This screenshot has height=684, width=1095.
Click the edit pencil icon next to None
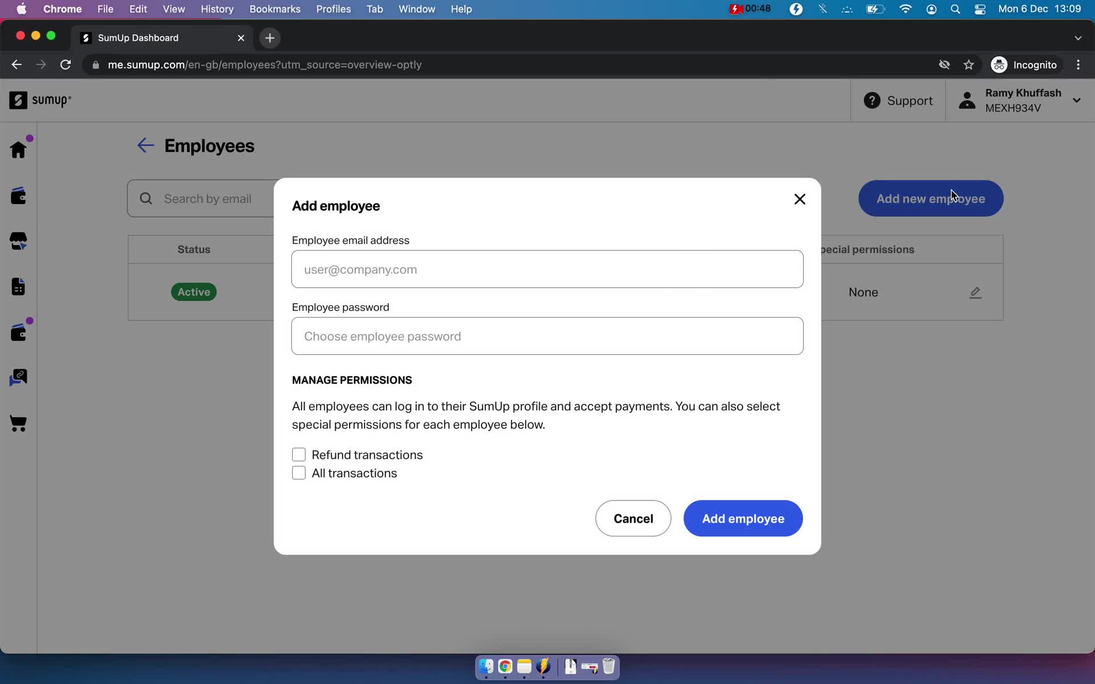[x=975, y=292]
